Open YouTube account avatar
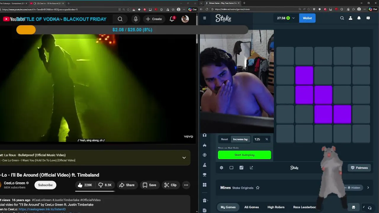379x213 pixels. coord(185,19)
